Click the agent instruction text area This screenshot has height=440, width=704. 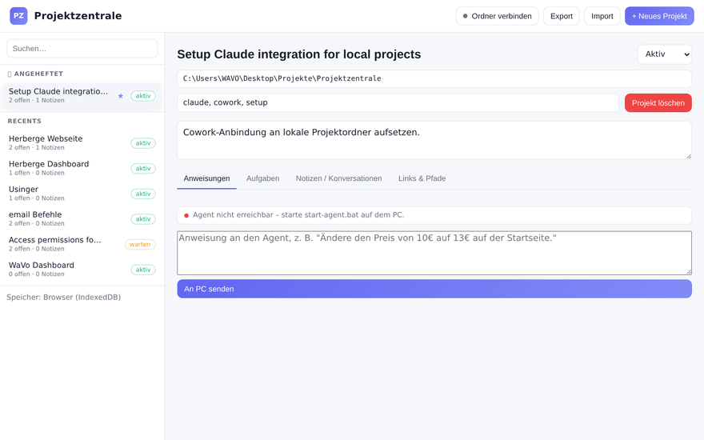point(434,253)
